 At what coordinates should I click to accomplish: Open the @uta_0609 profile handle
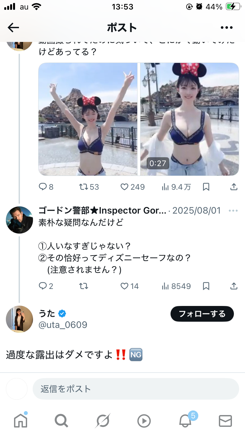point(63,325)
